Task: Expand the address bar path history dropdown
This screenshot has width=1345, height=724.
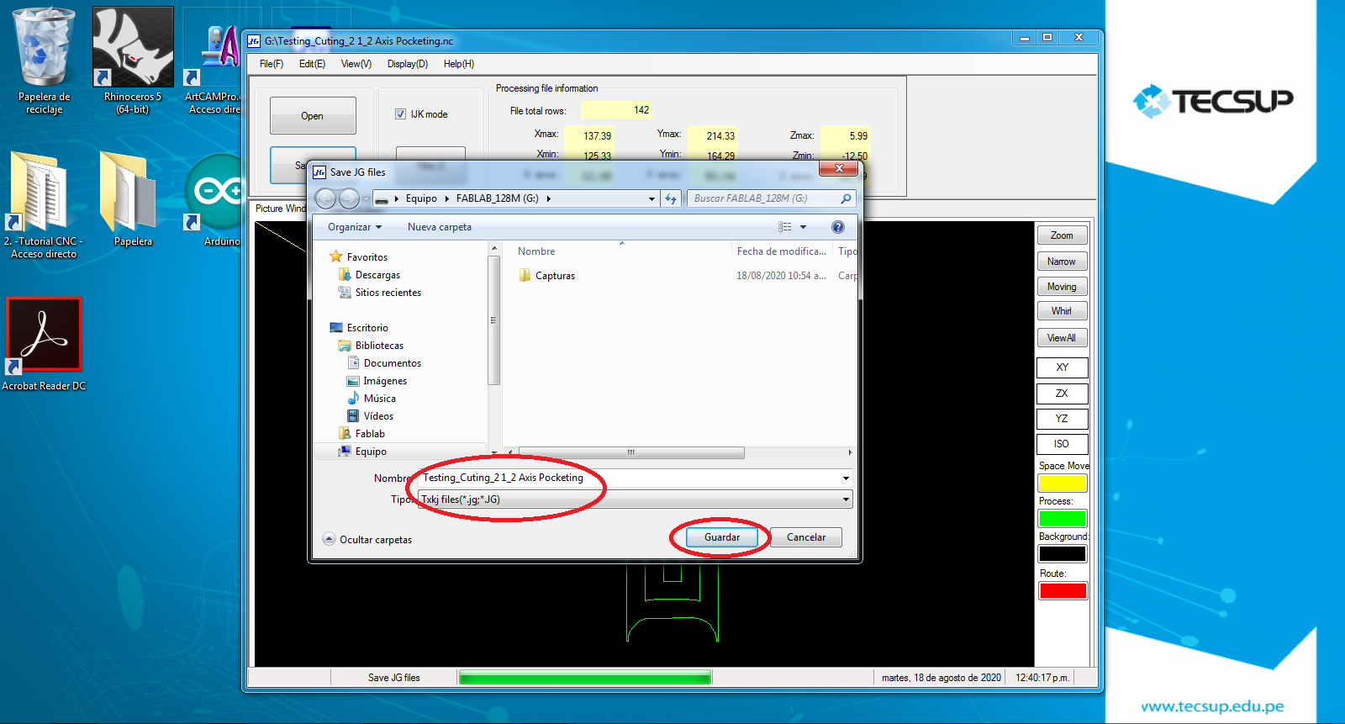Action: coord(651,199)
